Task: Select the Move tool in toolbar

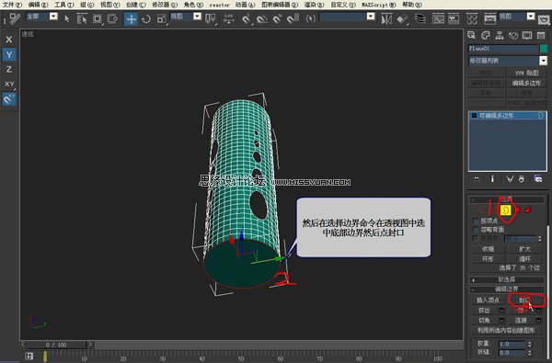Action: click(131, 18)
